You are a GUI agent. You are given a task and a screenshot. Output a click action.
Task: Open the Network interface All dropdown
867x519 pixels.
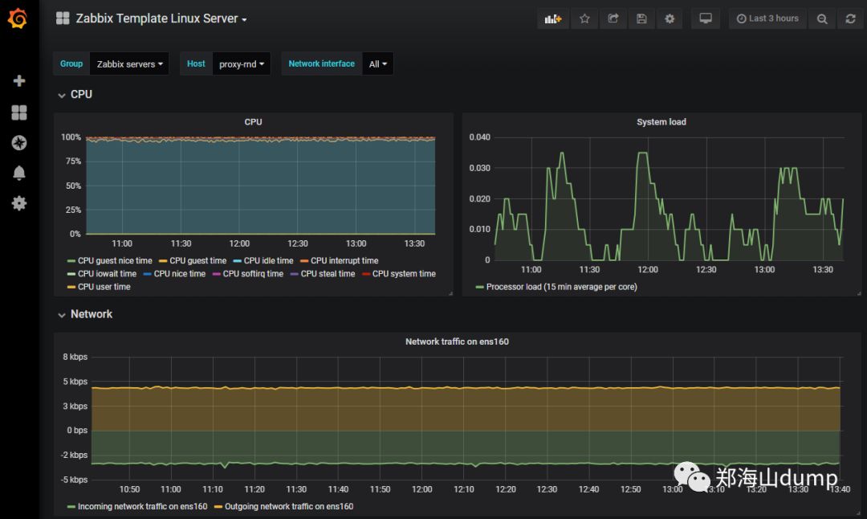377,63
